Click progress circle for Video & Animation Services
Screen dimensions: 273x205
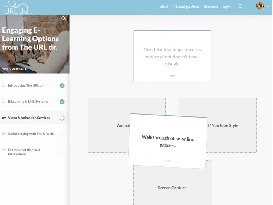tap(62, 118)
